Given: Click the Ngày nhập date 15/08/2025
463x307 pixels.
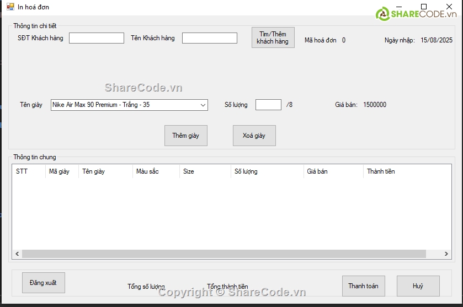Looking at the screenshot, I should (437, 40).
